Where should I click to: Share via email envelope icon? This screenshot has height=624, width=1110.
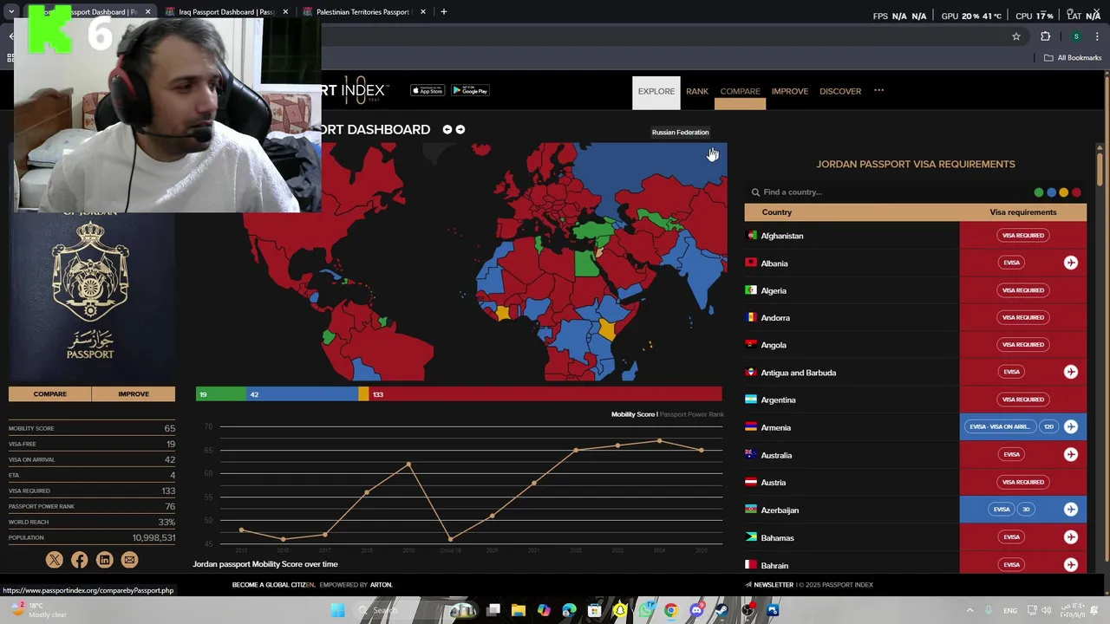[129, 560]
